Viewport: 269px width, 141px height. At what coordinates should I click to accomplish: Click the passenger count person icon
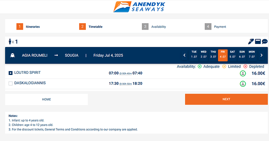point(10,42)
